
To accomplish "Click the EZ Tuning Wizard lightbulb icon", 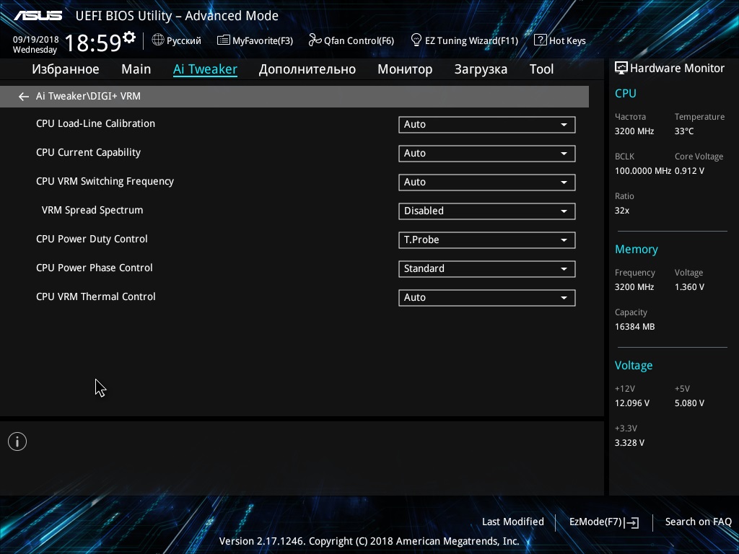I will (x=416, y=40).
